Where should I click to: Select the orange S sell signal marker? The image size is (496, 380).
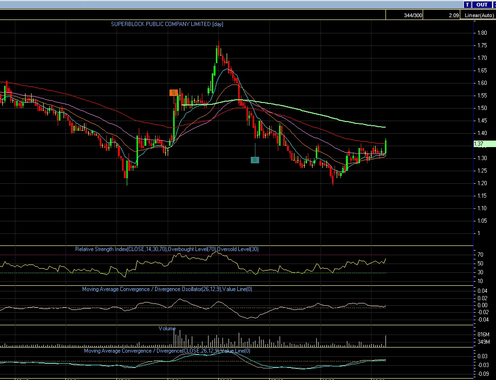pyautogui.click(x=174, y=93)
